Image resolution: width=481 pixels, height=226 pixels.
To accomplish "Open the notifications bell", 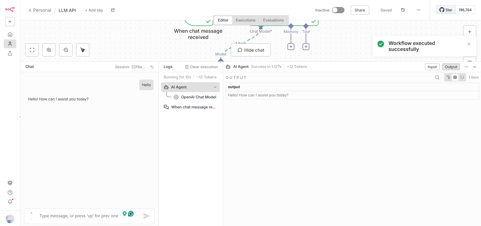I will click(x=10, y=202).
